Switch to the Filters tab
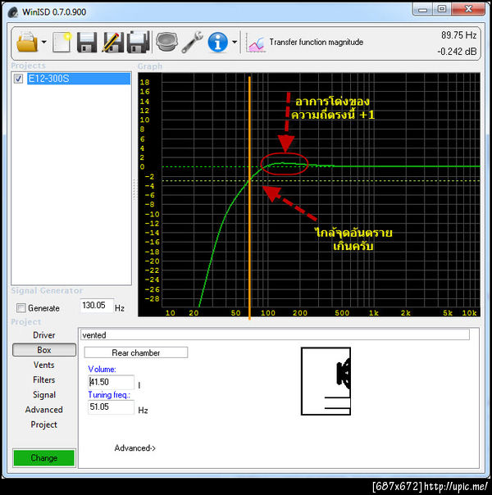 [x=44, y=379]
